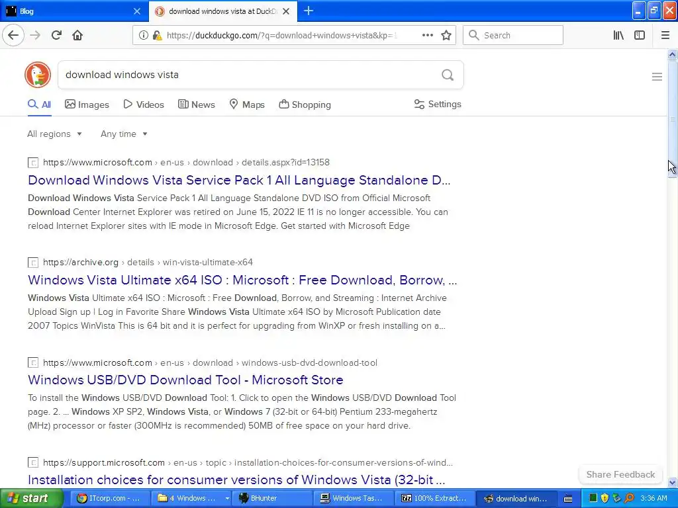Select the download windows vista tab
This screenshot has width=678, height=508.
pos(223,11)
